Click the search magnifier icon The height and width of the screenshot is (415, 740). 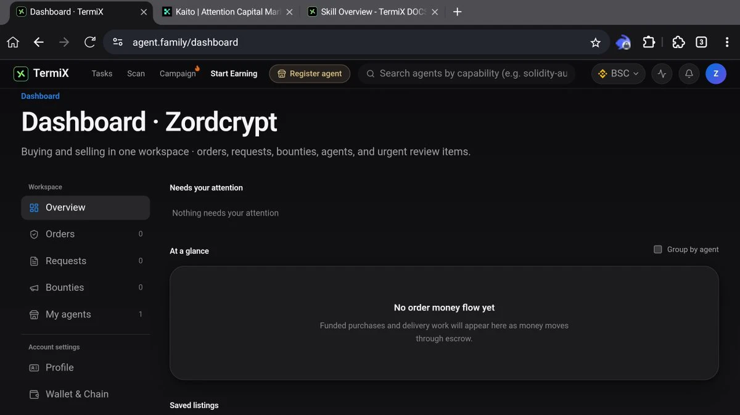click(371, 74)
